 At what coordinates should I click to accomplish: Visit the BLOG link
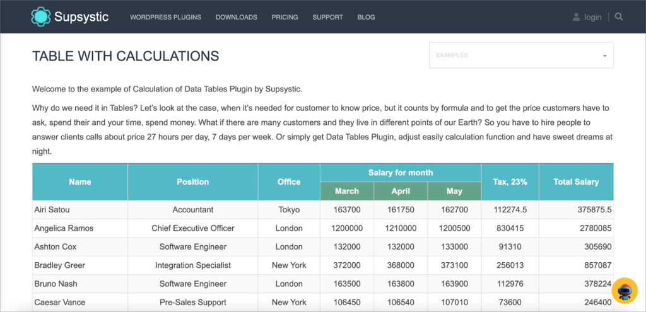pyautogui.click(x=367, y=17)
